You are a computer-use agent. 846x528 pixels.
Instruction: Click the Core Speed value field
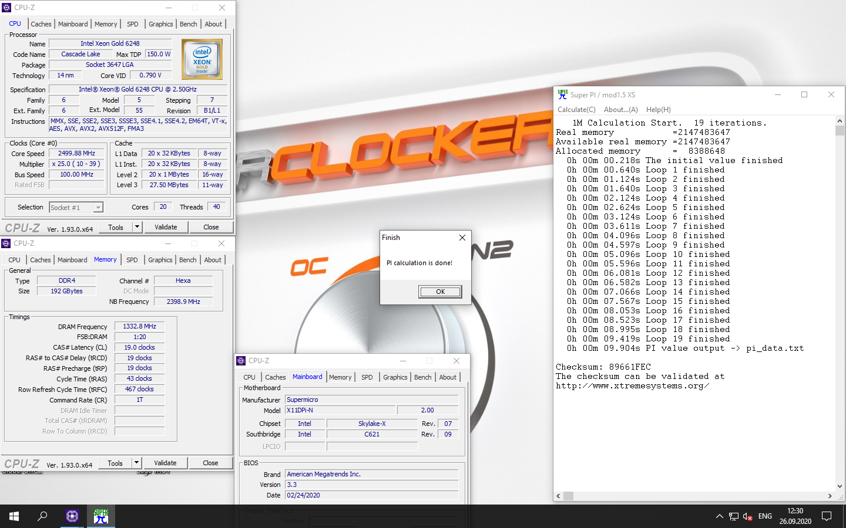coord(77,153)
